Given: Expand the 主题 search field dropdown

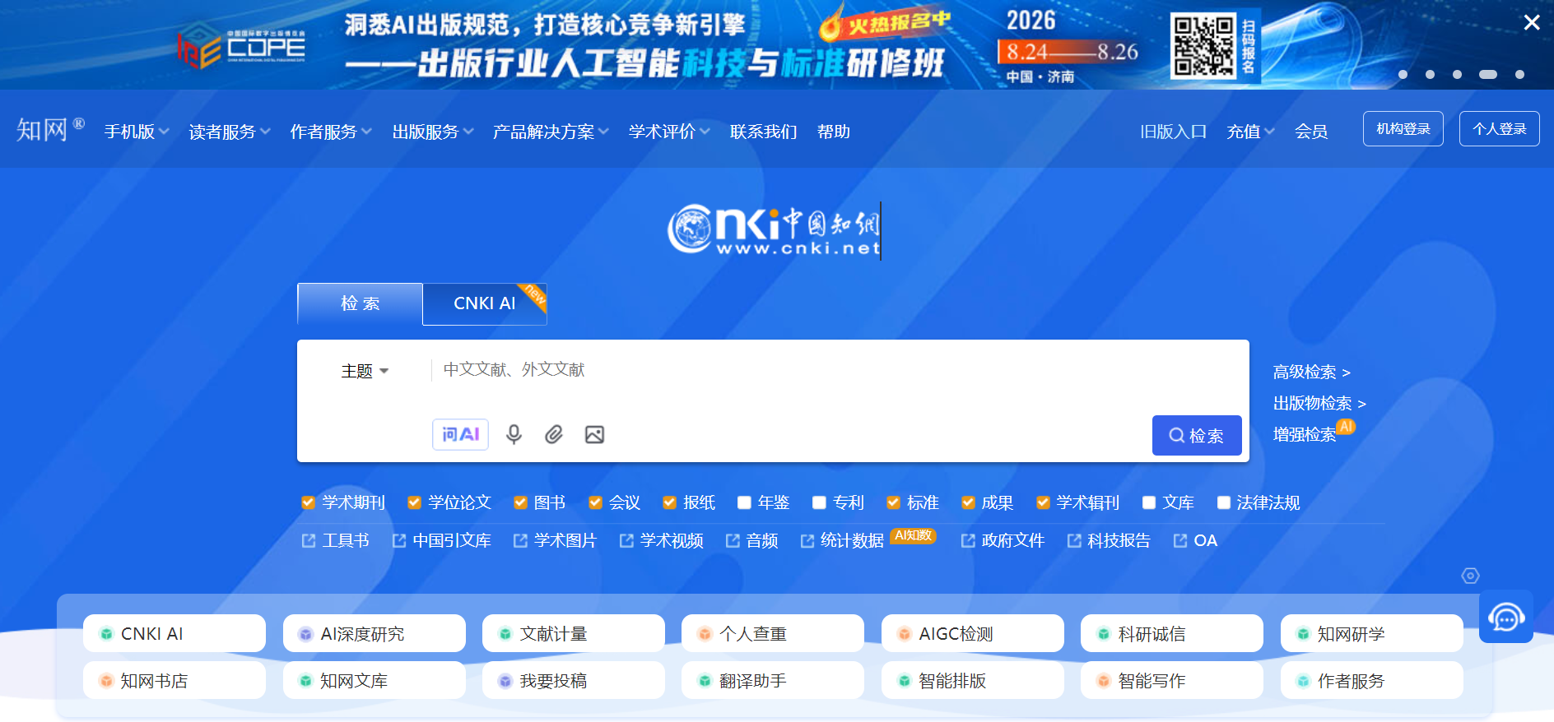Looking at the screenshot, I should (x=365, y=371).
